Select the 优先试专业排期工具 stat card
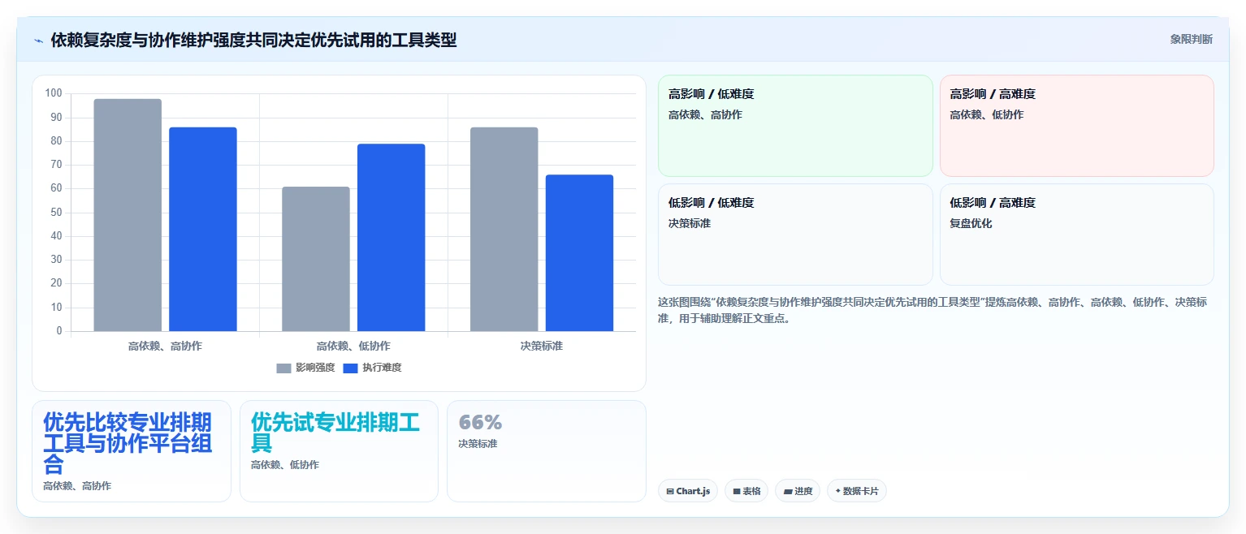The height and width of the screenshot is (534, 1246). (339, 451)
